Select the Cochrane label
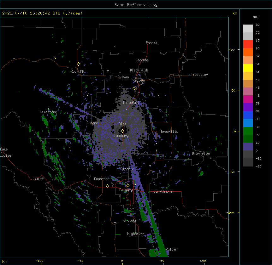 (x=102, y=179)
